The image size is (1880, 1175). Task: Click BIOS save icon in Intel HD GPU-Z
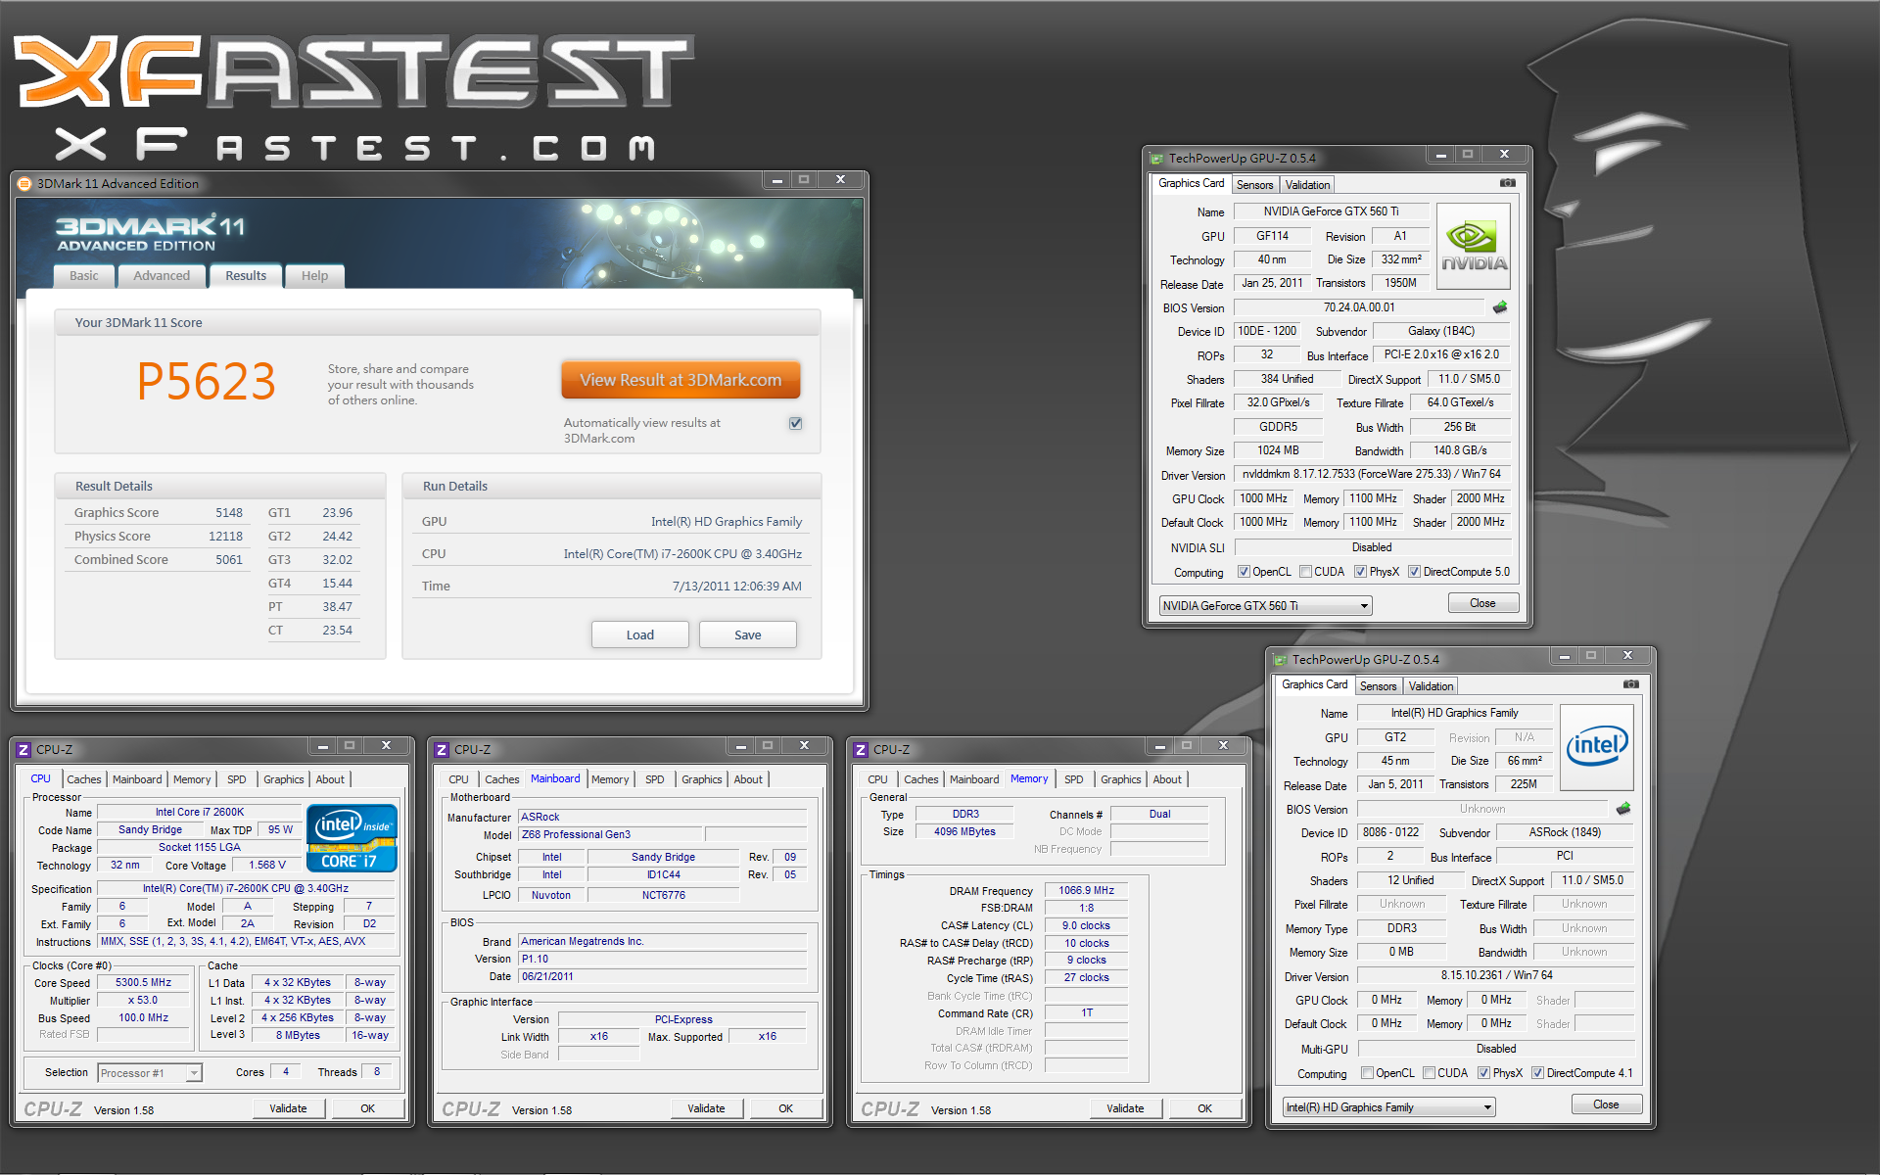pyautogui.click(x=1623, y=809)
